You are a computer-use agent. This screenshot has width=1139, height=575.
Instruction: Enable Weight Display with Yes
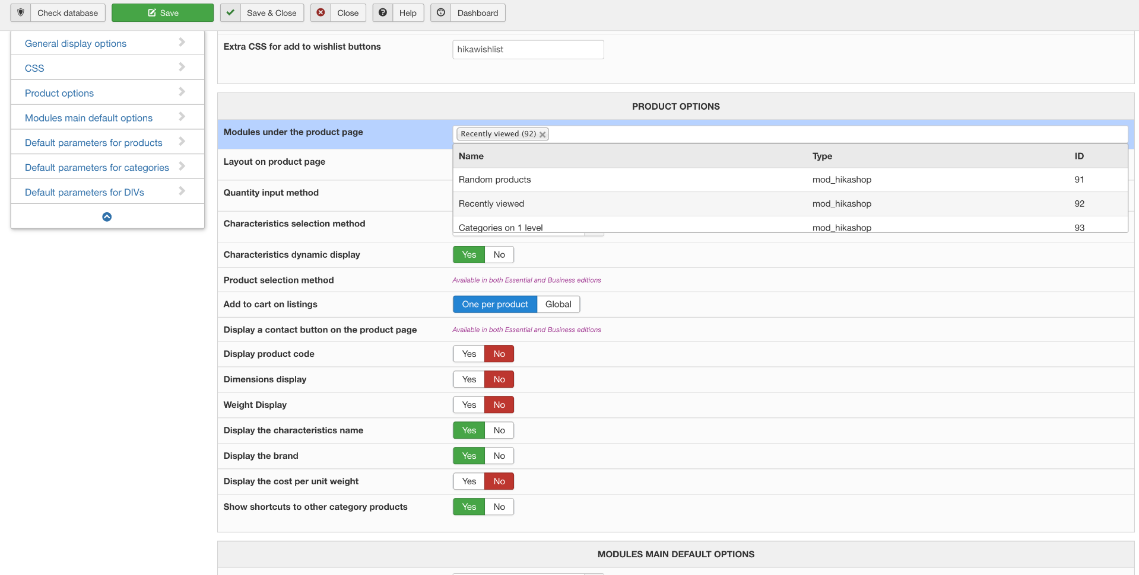[469, 405]
